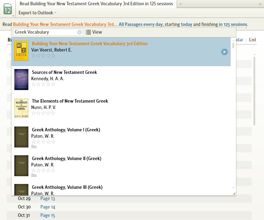Click the scroll-down arrow of the results list
The height and width of the screenshot is (220, 264).
click(233, 188)
